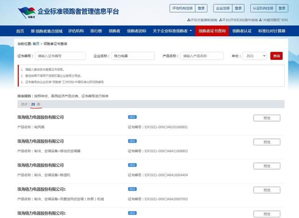
Task: Click 登录 next to 企业注册
Action: [x=238, y=8]
